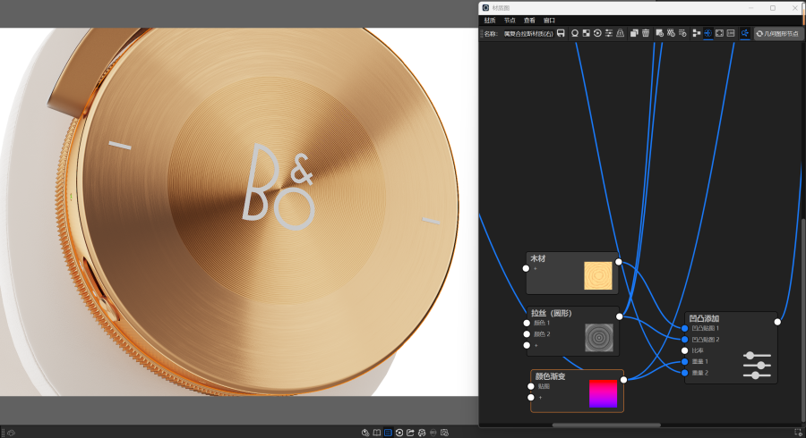Click the trash delete node icon
This screenshot has height=438, width=806.
pyautogui.click(x=646, y=33)
